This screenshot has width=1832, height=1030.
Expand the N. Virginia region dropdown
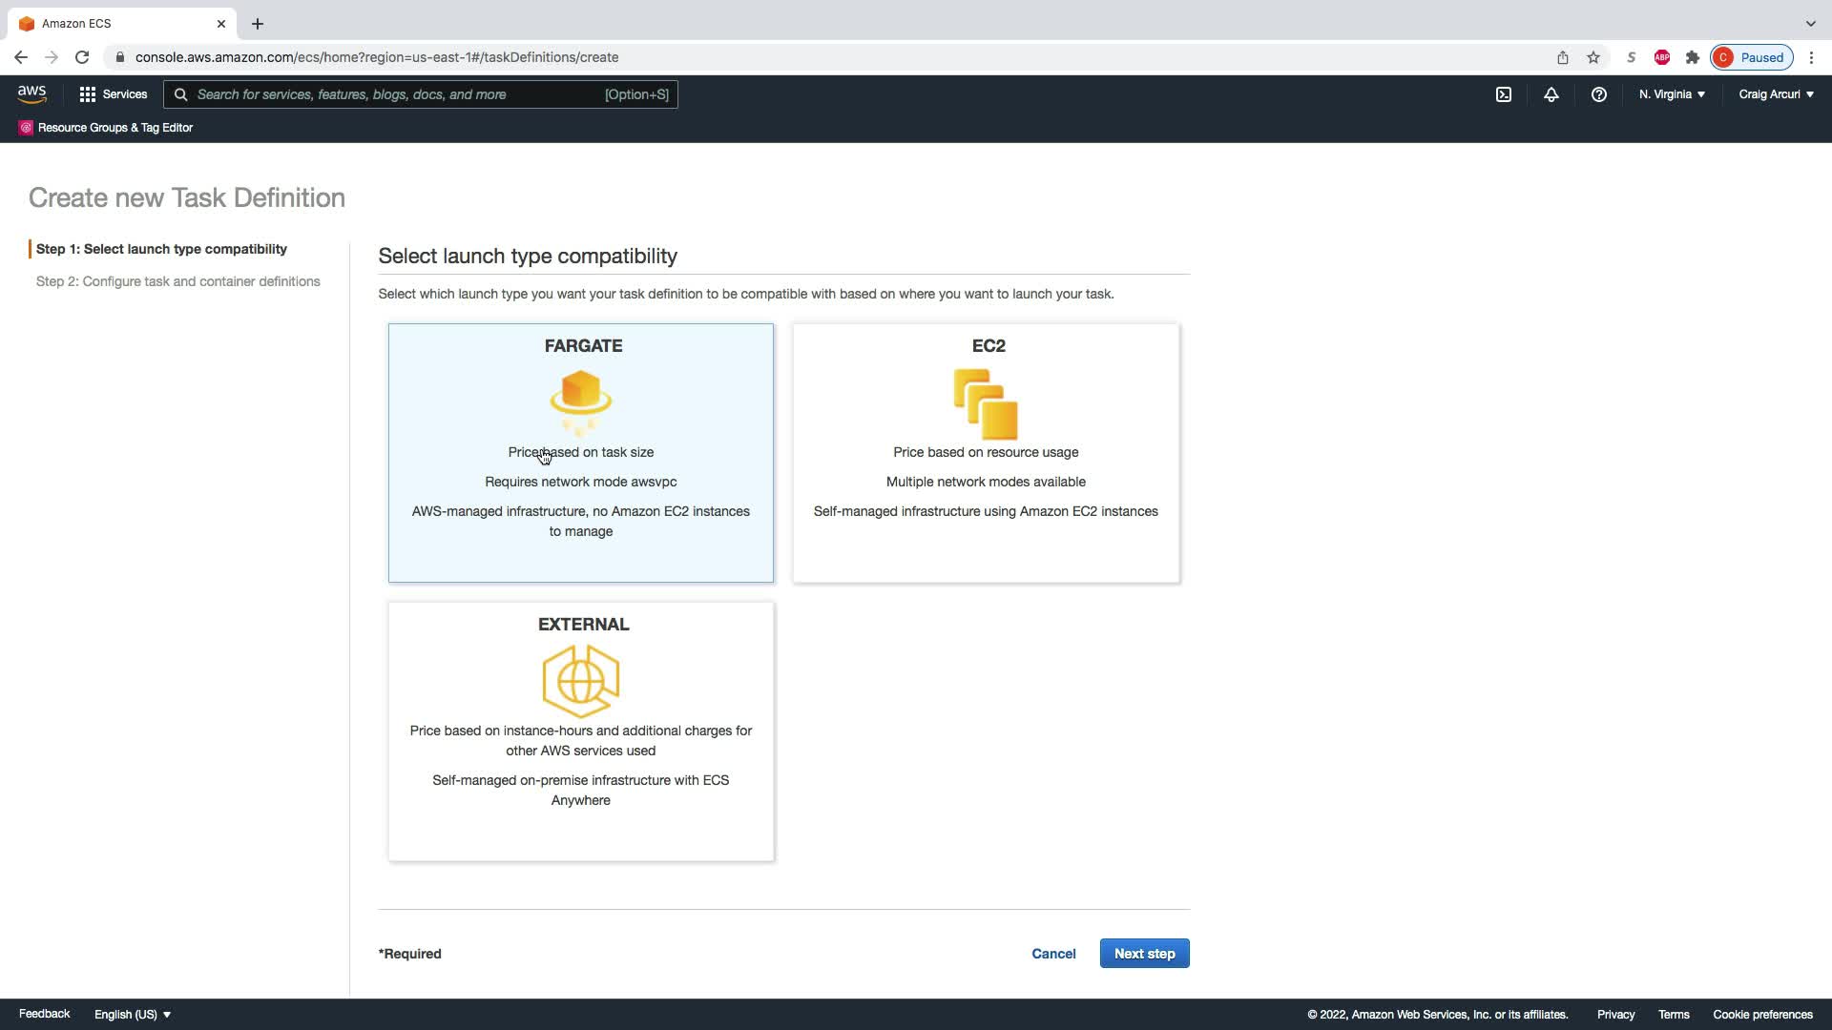tap(1672, 94)
